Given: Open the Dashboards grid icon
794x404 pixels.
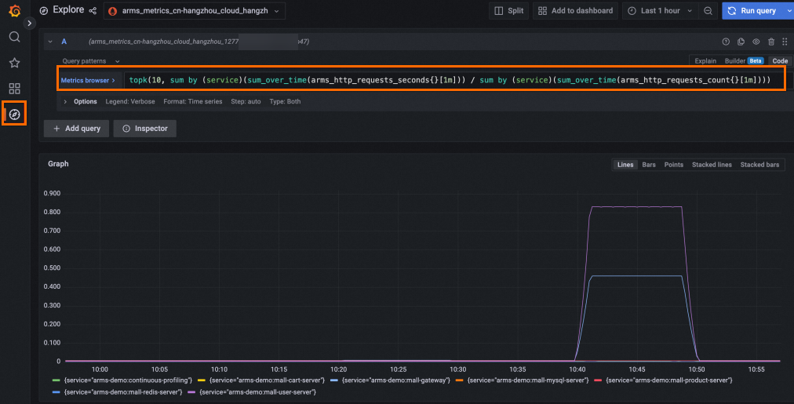Looking at the screenshot, I should click(14, 89).
